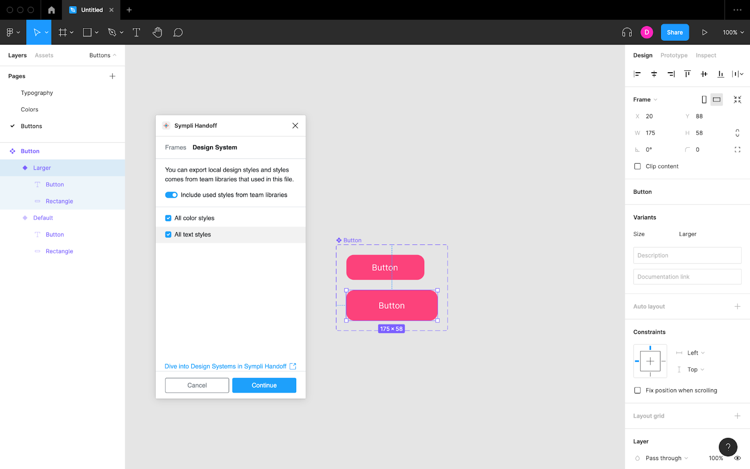This screenshot has width=750, height=469.
Task: Select Design System tab in plugin
Action: pyautogui.click(x=215, y=147)
